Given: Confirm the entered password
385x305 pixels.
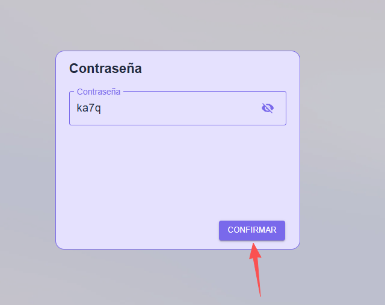Looking at the screenshot, I should click(x=252, y=230).
